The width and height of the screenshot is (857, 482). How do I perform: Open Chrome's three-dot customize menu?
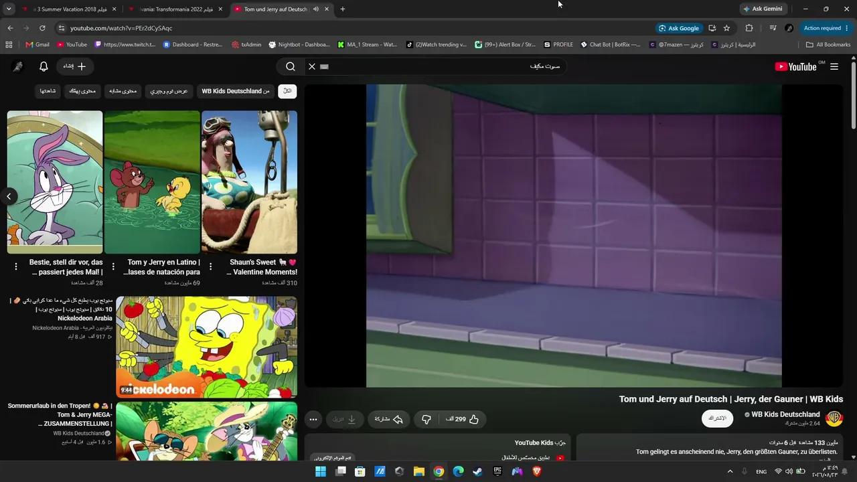pyautogui.click(x=847, y=28)
